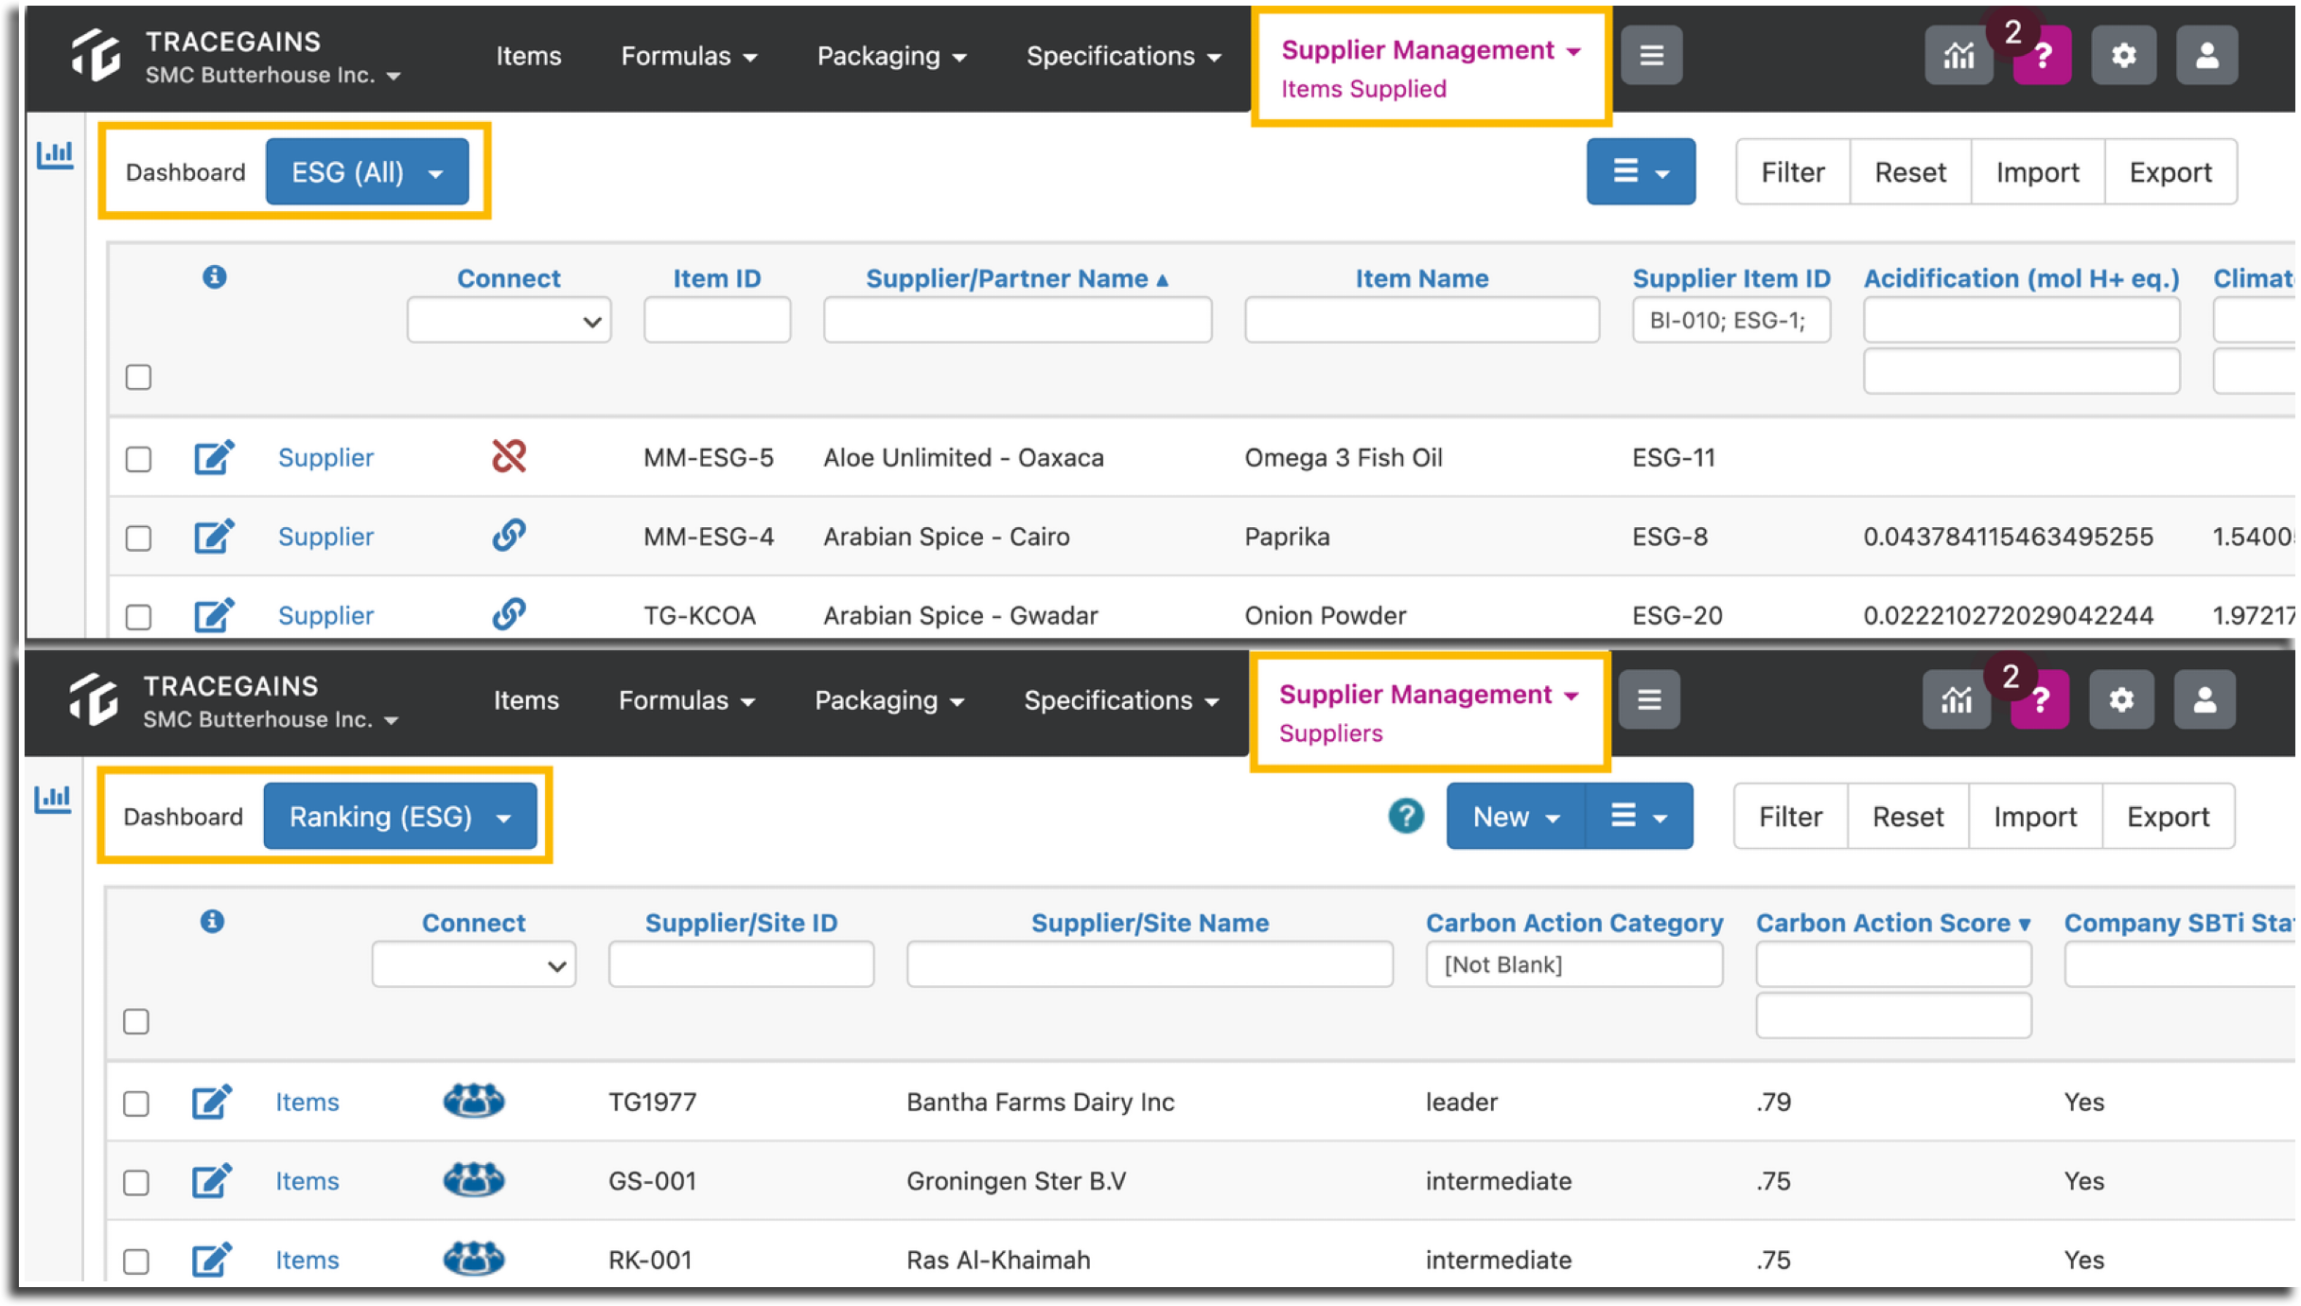Click the broken link icon for Omega 3 Fish Oil
The width and height of the screenshot is (2301, 1306).
(x=509, y=456)
